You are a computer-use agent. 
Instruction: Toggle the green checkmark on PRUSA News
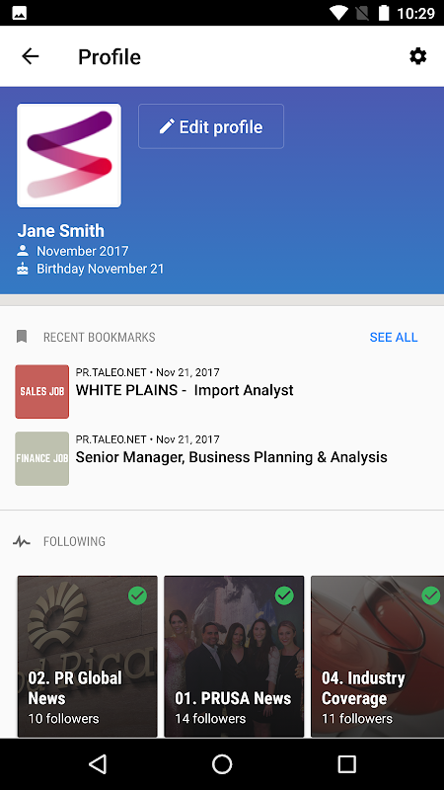click(x=284, y=595)
